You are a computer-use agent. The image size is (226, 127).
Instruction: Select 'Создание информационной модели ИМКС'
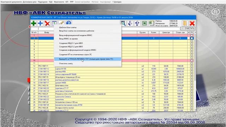[x=78, y=50]
